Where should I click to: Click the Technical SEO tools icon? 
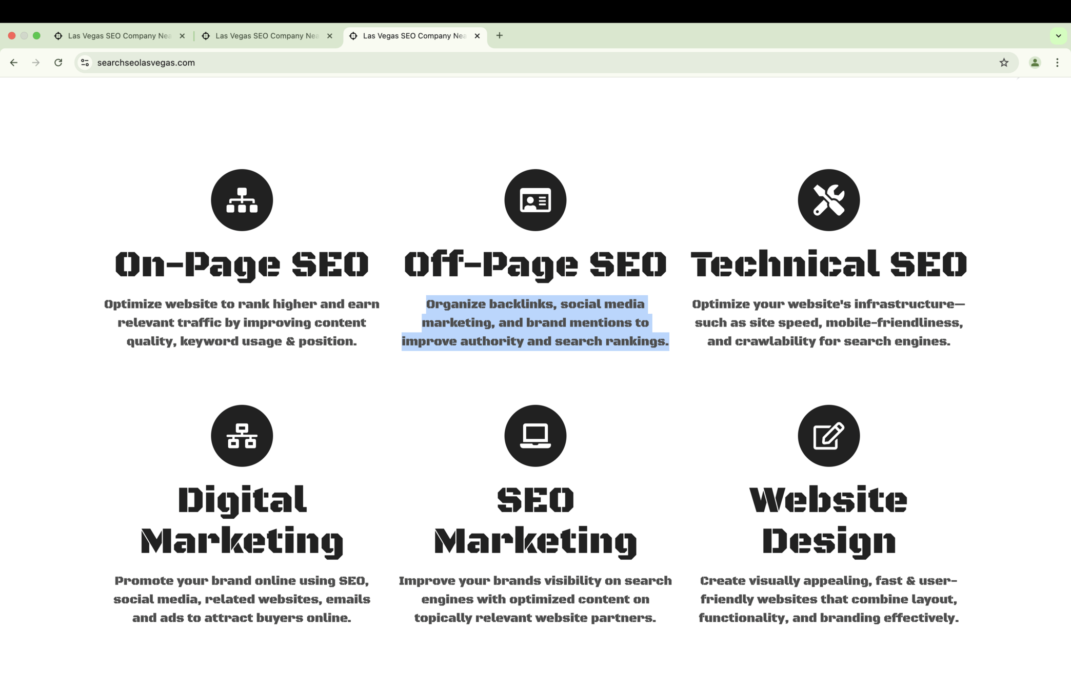[828, 200]
